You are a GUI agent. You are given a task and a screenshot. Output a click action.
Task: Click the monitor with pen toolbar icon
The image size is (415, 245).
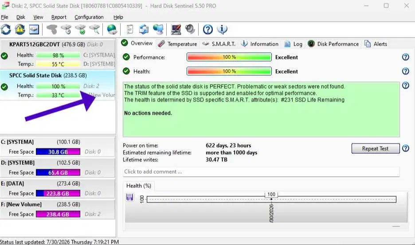pyautogui.click(x=176, y=29)
